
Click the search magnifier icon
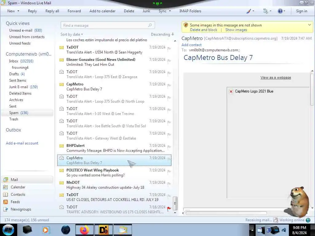coord(150,25)
